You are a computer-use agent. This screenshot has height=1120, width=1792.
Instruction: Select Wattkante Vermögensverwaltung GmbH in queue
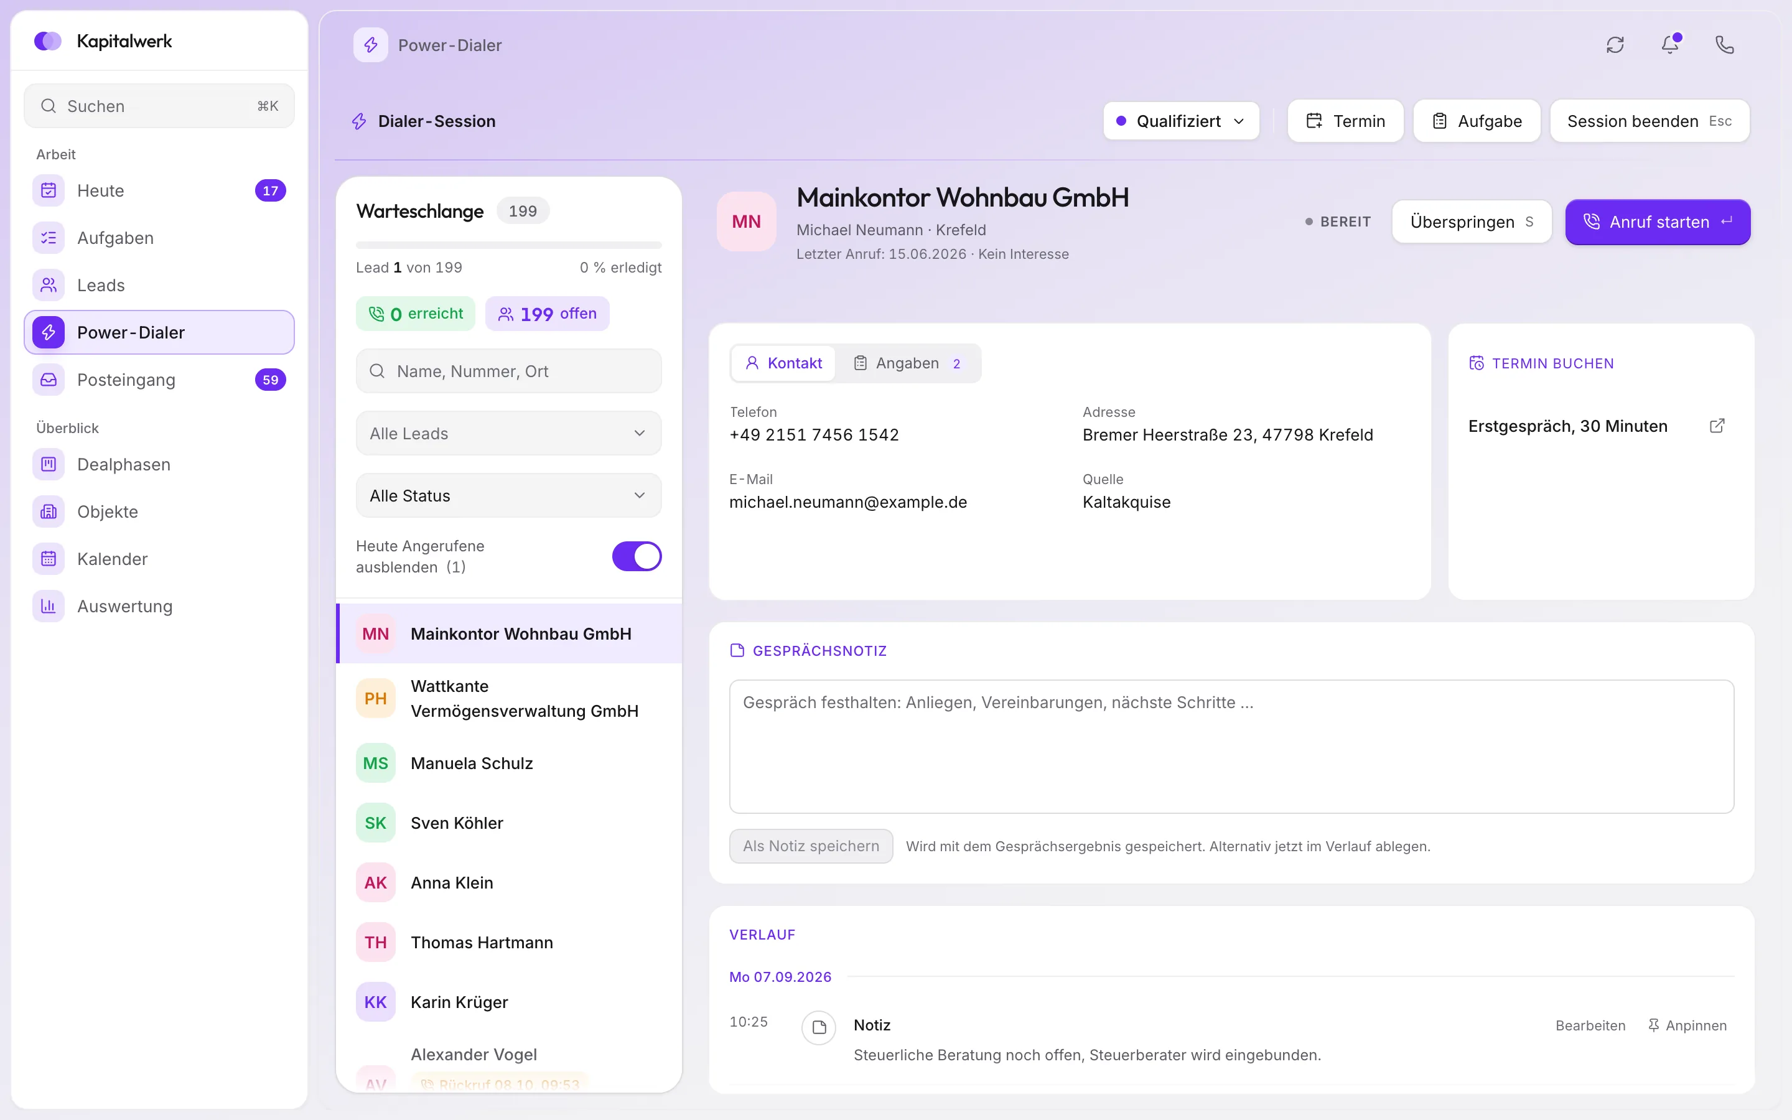(x=508, y=699)
